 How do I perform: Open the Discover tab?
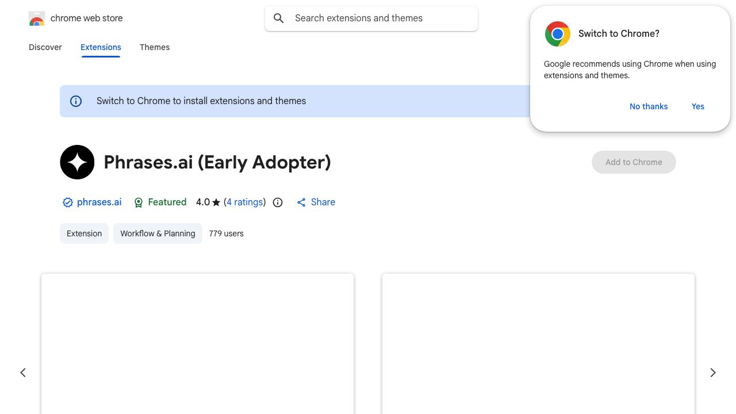pos(45,47)
